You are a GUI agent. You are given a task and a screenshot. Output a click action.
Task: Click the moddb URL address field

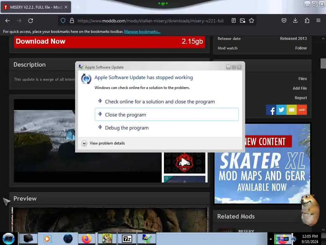tap(151, 21)
